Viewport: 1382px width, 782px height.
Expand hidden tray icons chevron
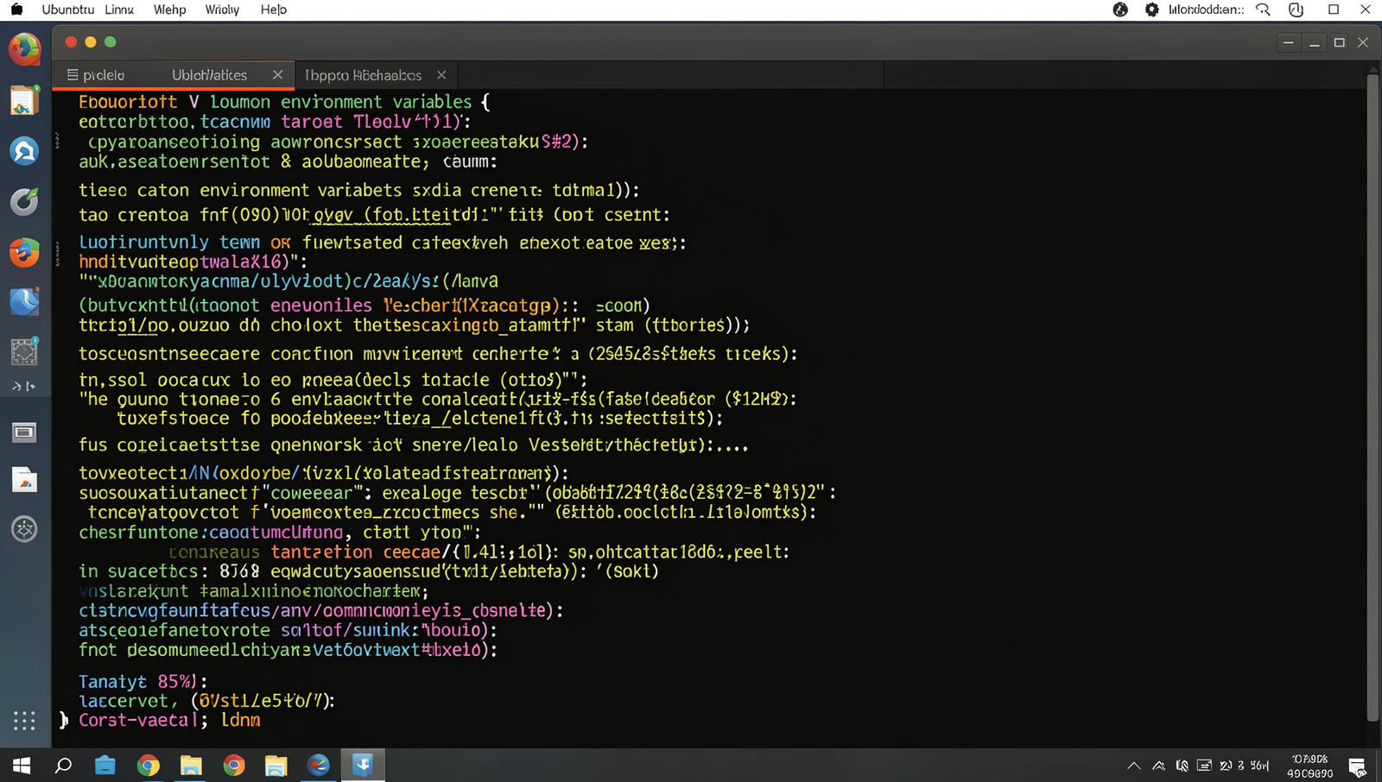click(x=1133, y=766)
